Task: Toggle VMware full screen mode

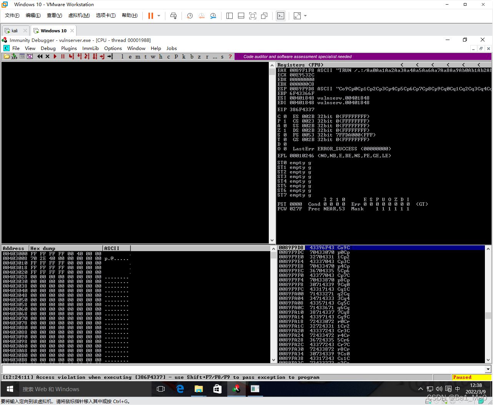Action: (x=253, y=16)
